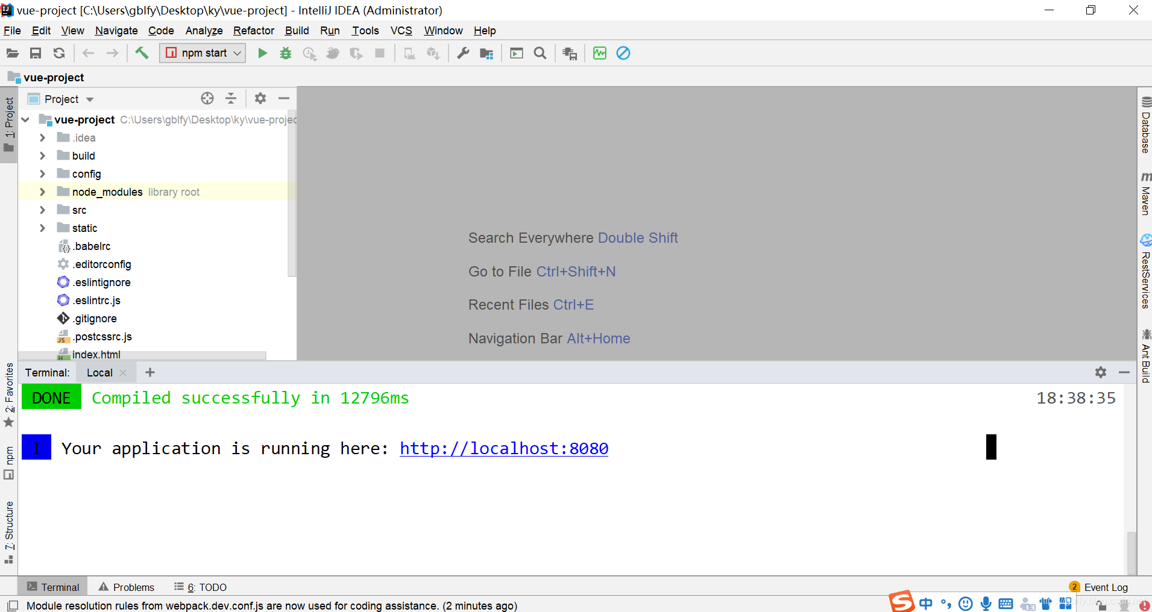Toggle the RestServices side panel
The width and height of the screenshot is (1152, 612).
[1145, 271]
